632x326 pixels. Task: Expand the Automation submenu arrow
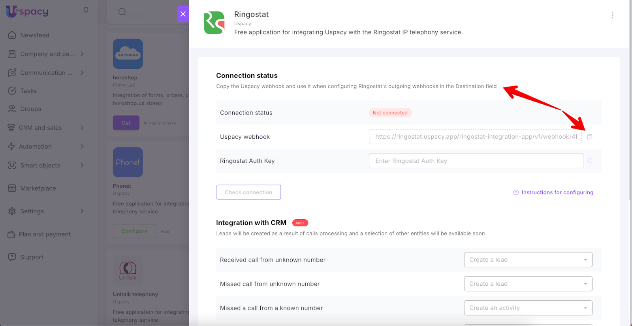pos(82,147)
